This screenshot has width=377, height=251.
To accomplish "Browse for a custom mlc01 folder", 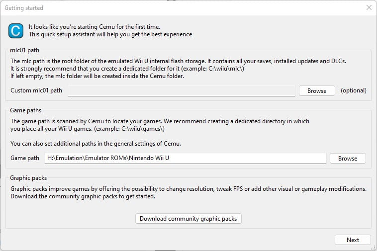I will coord(317,91).
